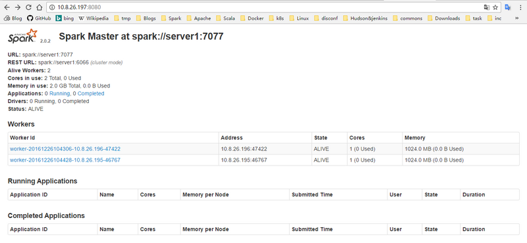
Task: Open the Linux bookmarks folder
Action: (299, 18)
